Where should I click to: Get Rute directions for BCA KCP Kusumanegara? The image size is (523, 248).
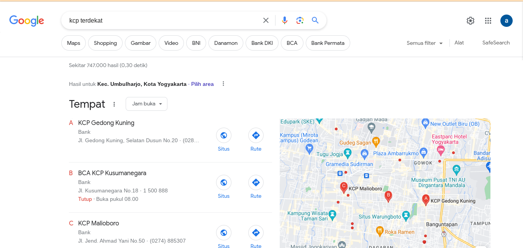pyautogui.click(x=256, y=182)
